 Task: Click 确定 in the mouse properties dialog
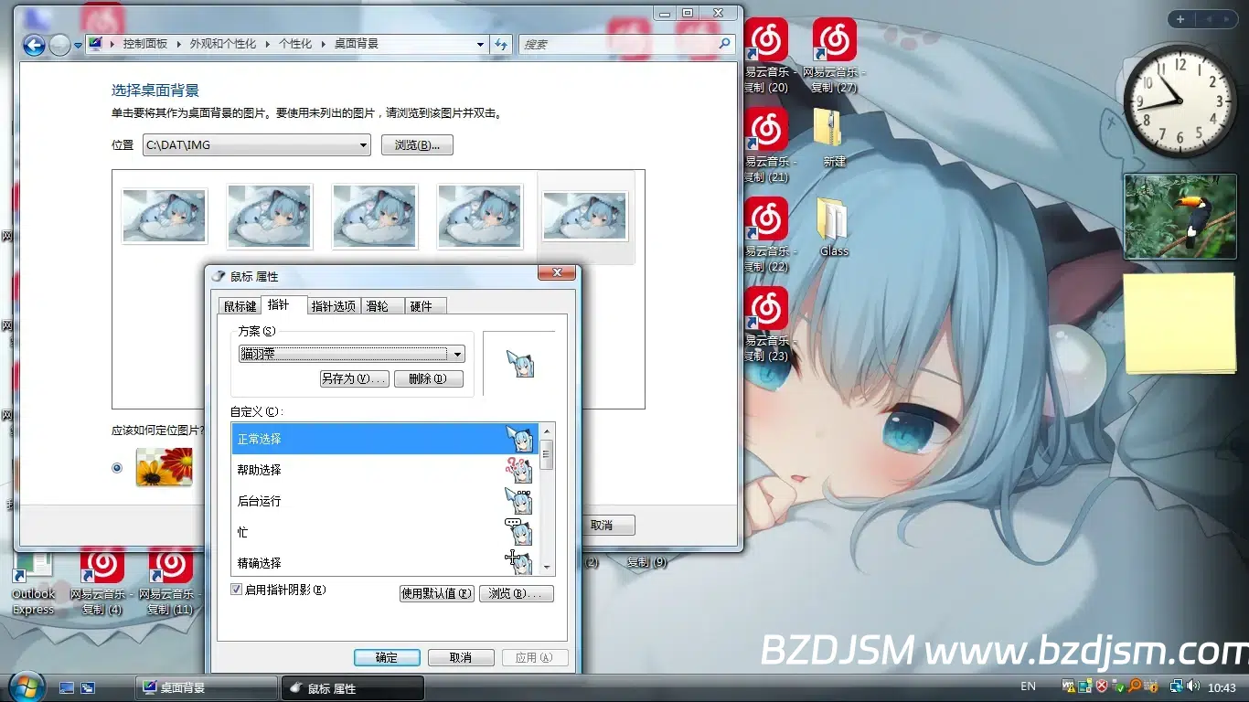pyautogui.click(x=387, y=657)
